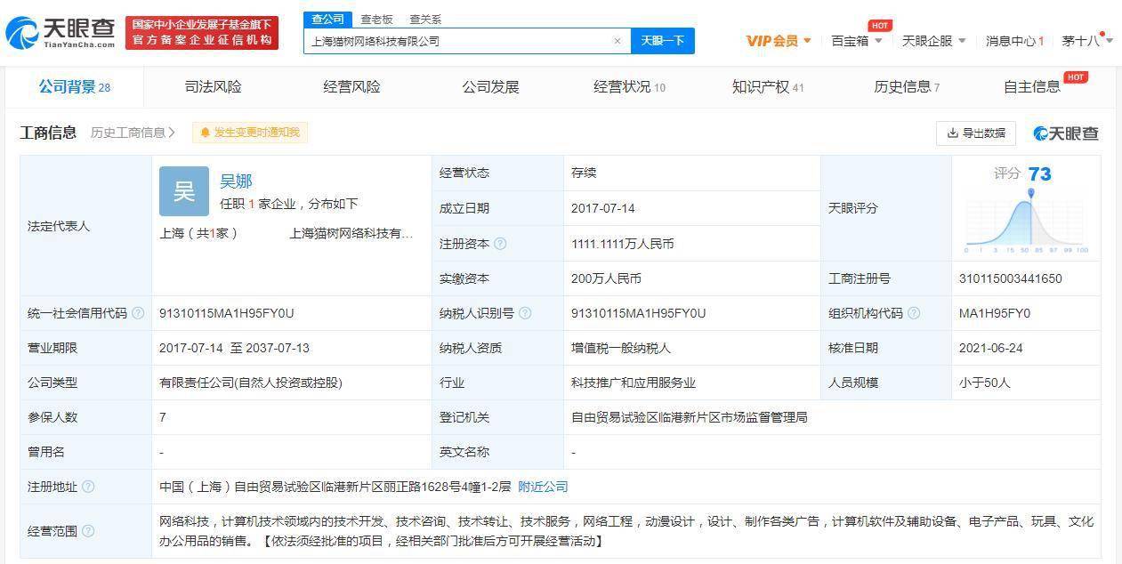Open the 公司发展 tab
The width and height of the screenshot is (1122, 564).
point(490,86)
